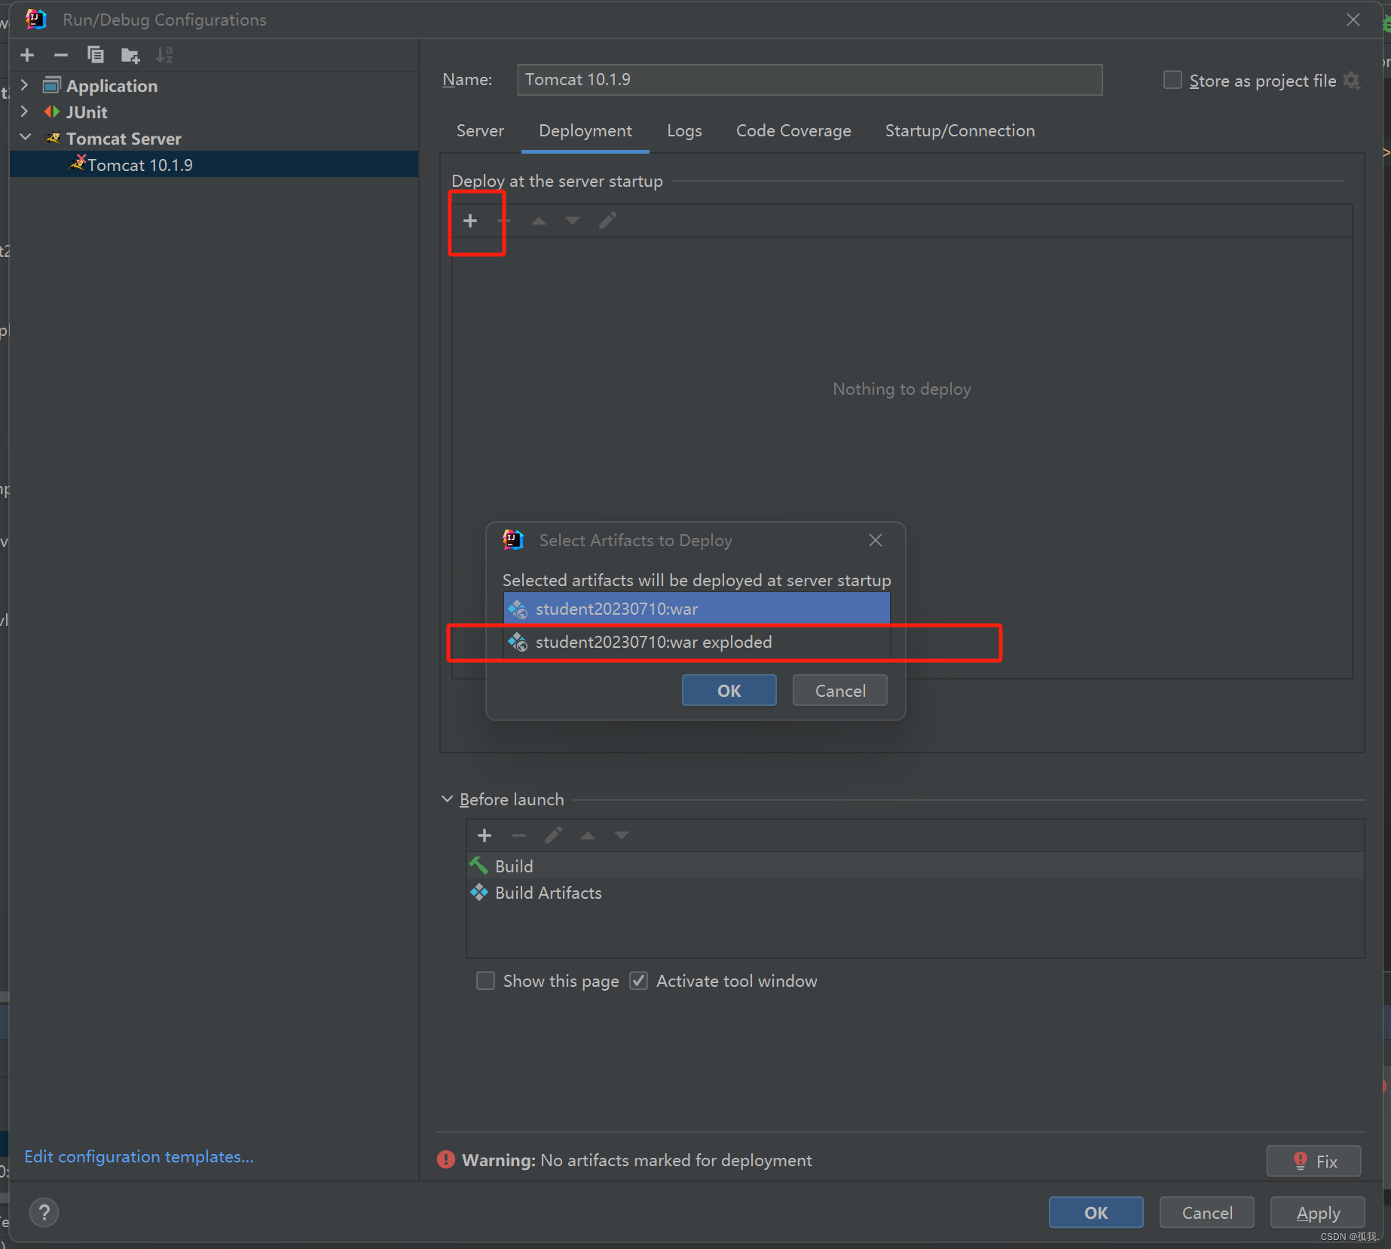Click the warning icon beside No artifacts message
This screenshot has height=1249, width=1391.
pyautogui.click(x=446, y=1160)
